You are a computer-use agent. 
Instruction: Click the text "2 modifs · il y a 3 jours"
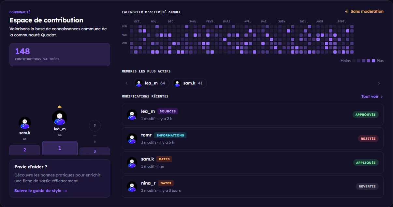pyautogui.click(x=161, y=190)
